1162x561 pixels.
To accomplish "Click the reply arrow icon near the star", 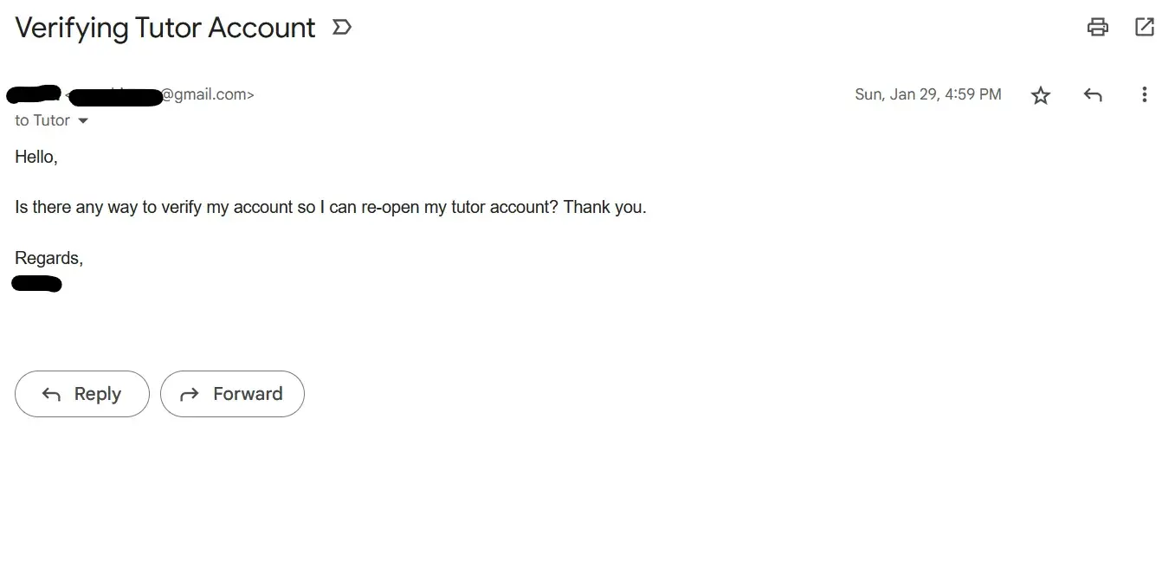I will tap(1093, 95).
